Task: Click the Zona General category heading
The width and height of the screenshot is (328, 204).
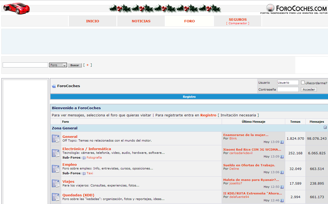Action: coord(65,128)
